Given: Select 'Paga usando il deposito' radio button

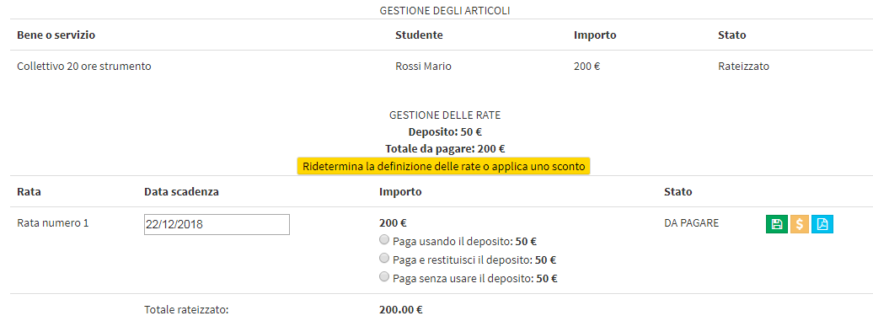Looking at the screenshot, I should 383,240.
